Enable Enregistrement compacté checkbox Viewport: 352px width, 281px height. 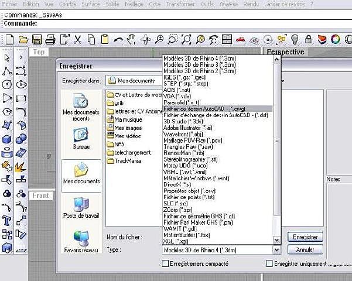tap(165, 263)
